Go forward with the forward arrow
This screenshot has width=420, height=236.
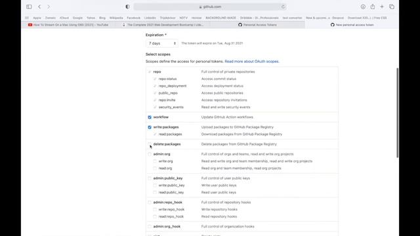point(49,7)
